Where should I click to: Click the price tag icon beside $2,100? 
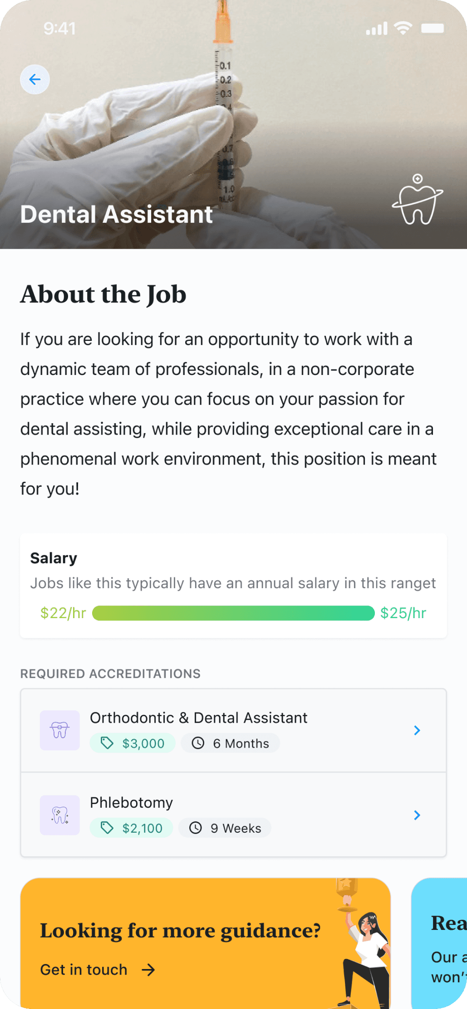(107, 828)
